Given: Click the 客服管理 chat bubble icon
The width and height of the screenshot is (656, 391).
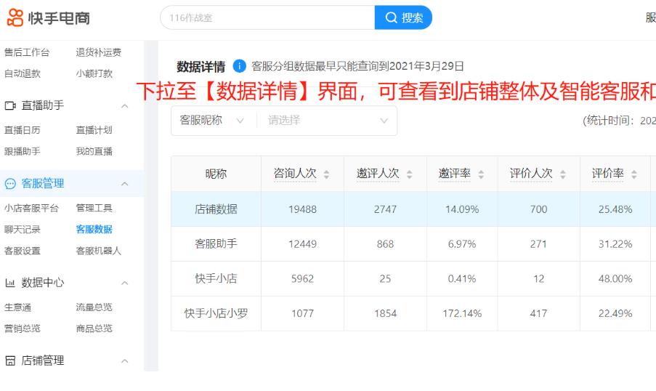Looking at the screenshot, I should (x=10, y=183).
